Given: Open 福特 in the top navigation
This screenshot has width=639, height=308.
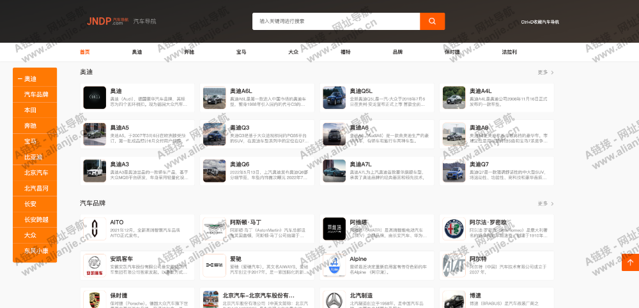Looking at the screenshot, I should pyautogui.click(x=346, y=52).
